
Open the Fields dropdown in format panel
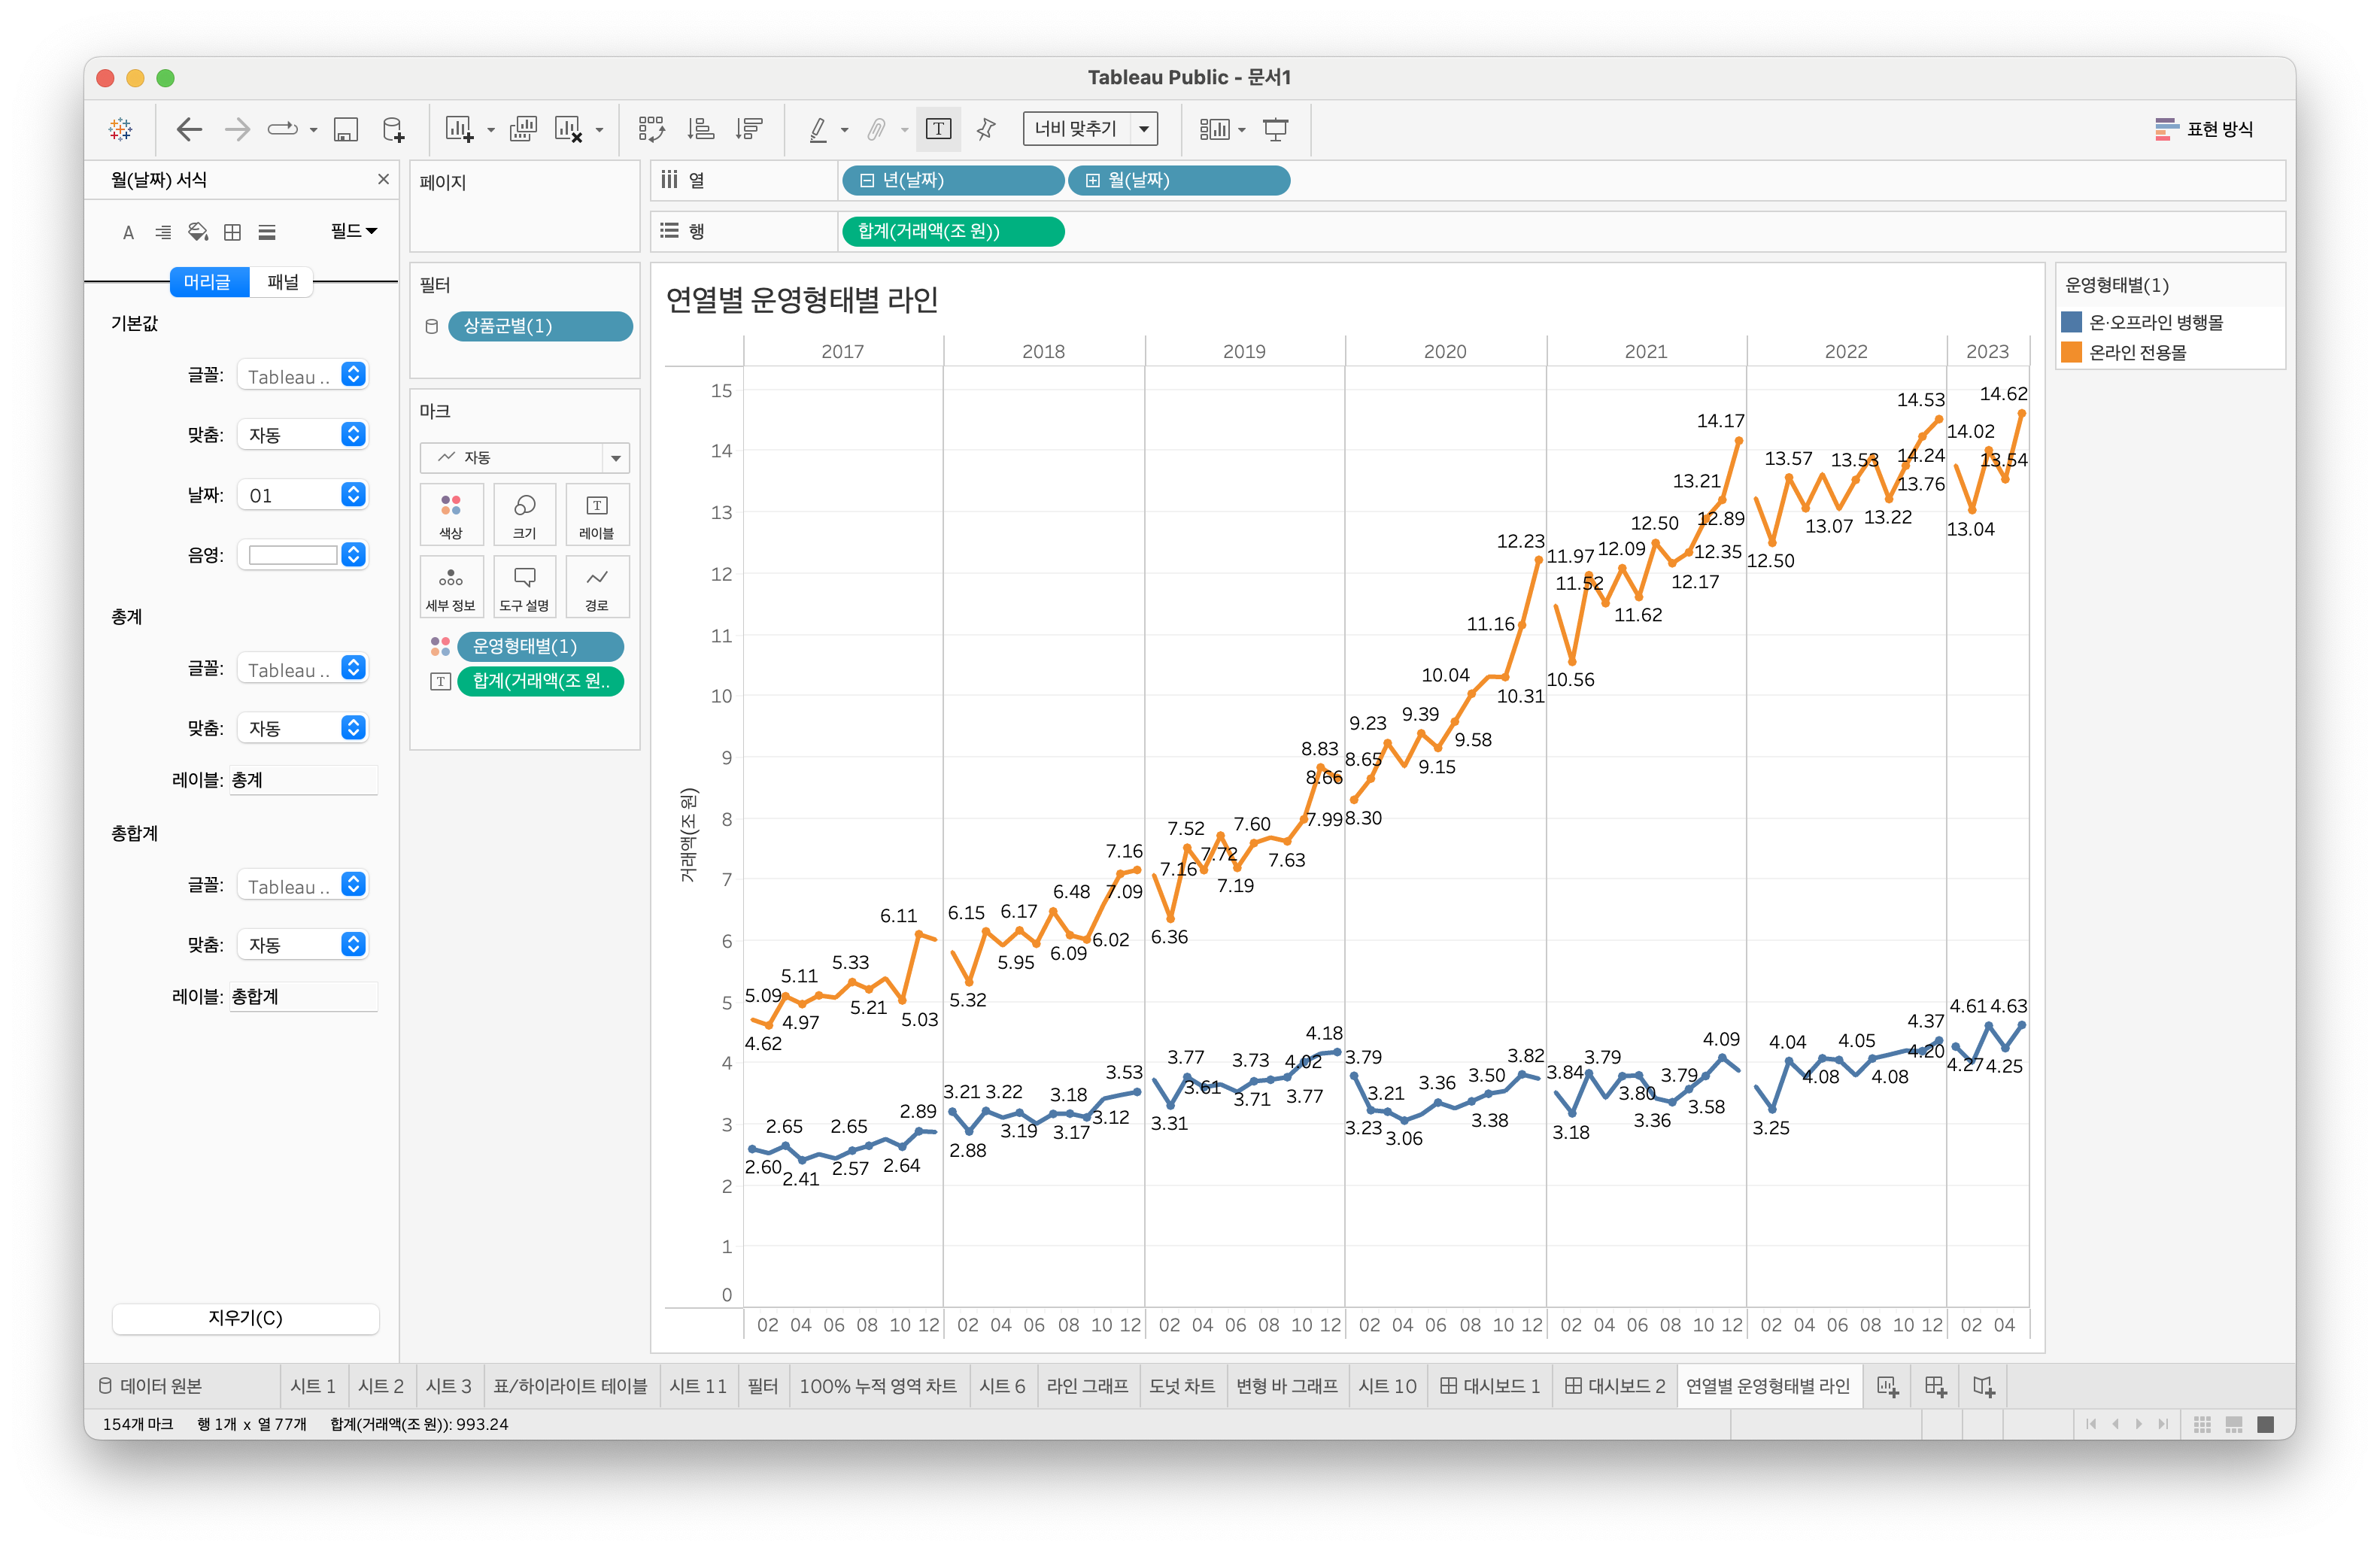353,231
